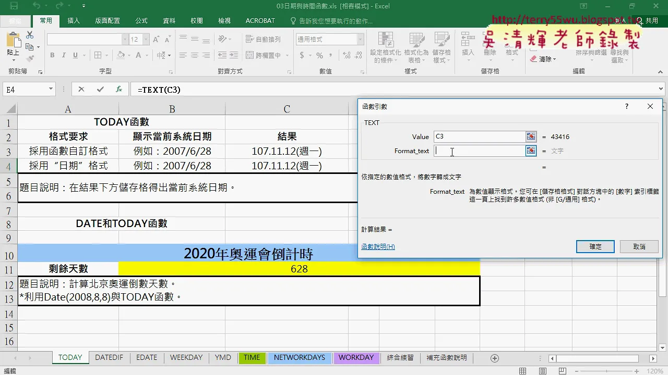668x375 pixels.
Task: Add a new sheet with plus icon
Action: pyautogui.click(x=495, y=358)
